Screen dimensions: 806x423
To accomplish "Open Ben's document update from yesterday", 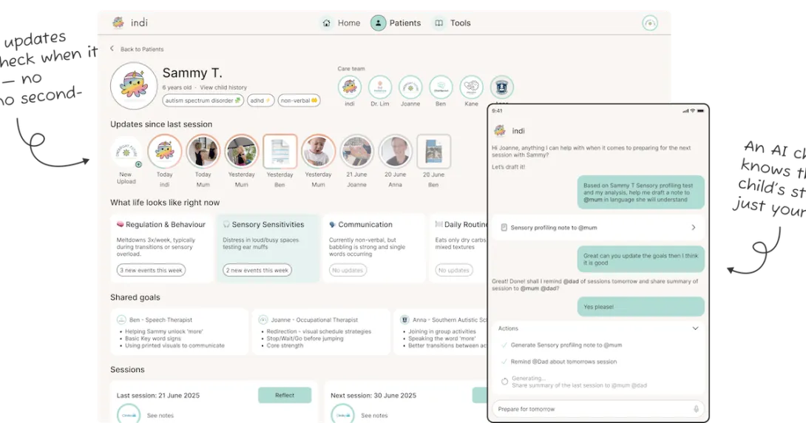I will pyautogui.click(x=280, y=151).
